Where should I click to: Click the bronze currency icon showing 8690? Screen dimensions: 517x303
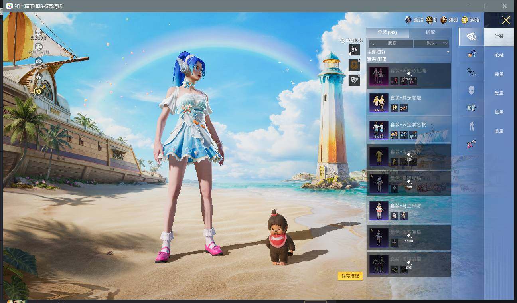[444, 20]
